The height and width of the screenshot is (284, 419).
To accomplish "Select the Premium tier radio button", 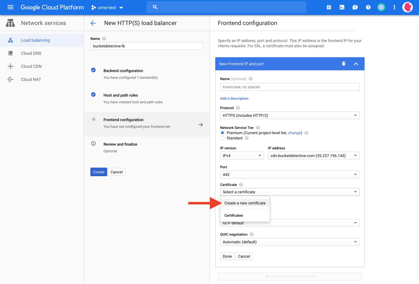I will 223,133.
